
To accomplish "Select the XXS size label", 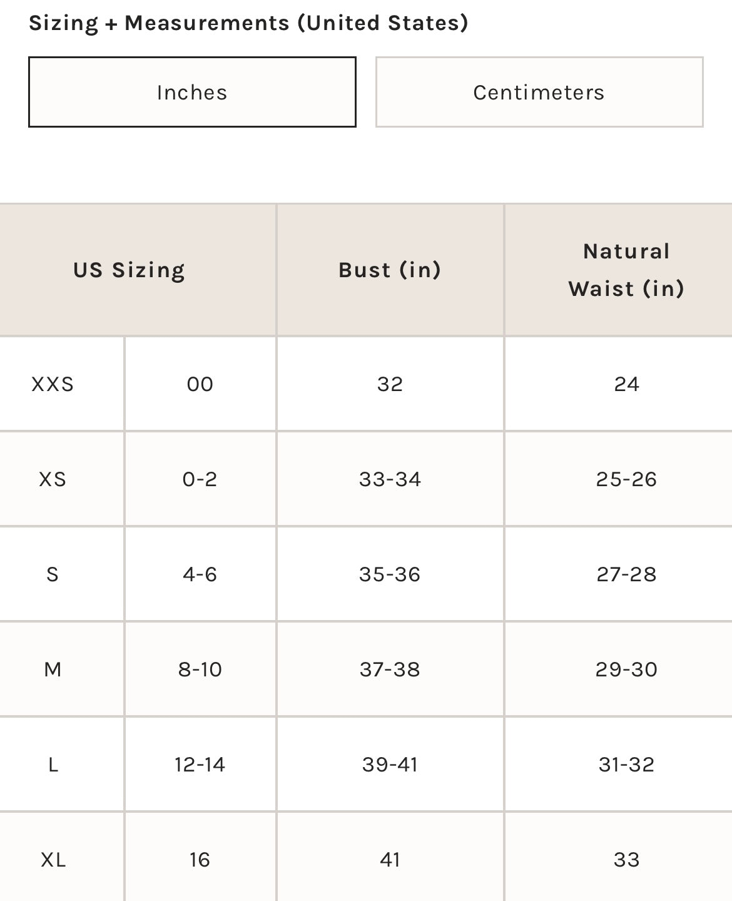I will [x=53, y=384].
